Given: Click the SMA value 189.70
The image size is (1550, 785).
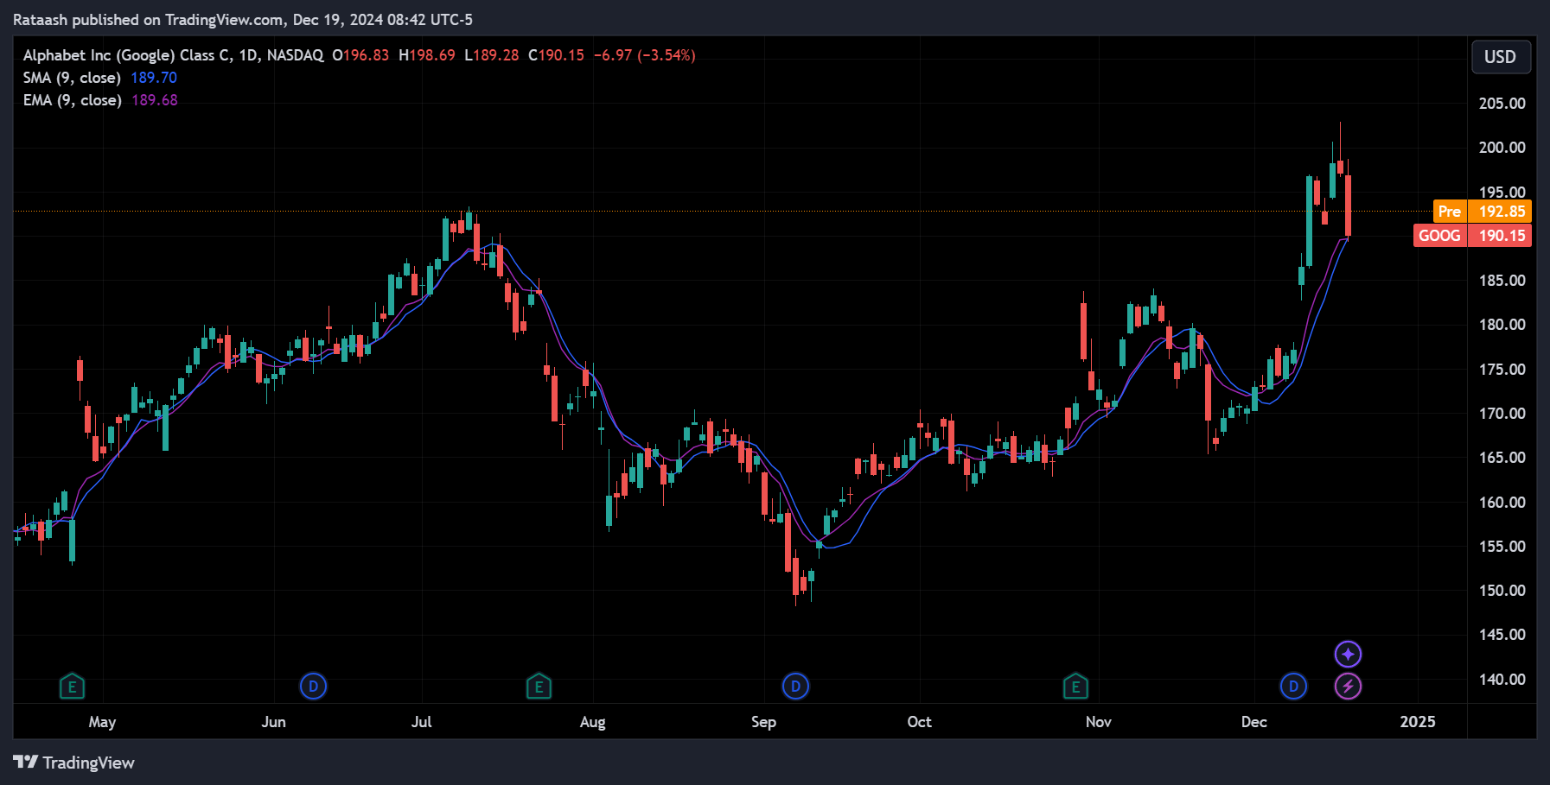Looking at the screenshot, I should coord(154,78).
